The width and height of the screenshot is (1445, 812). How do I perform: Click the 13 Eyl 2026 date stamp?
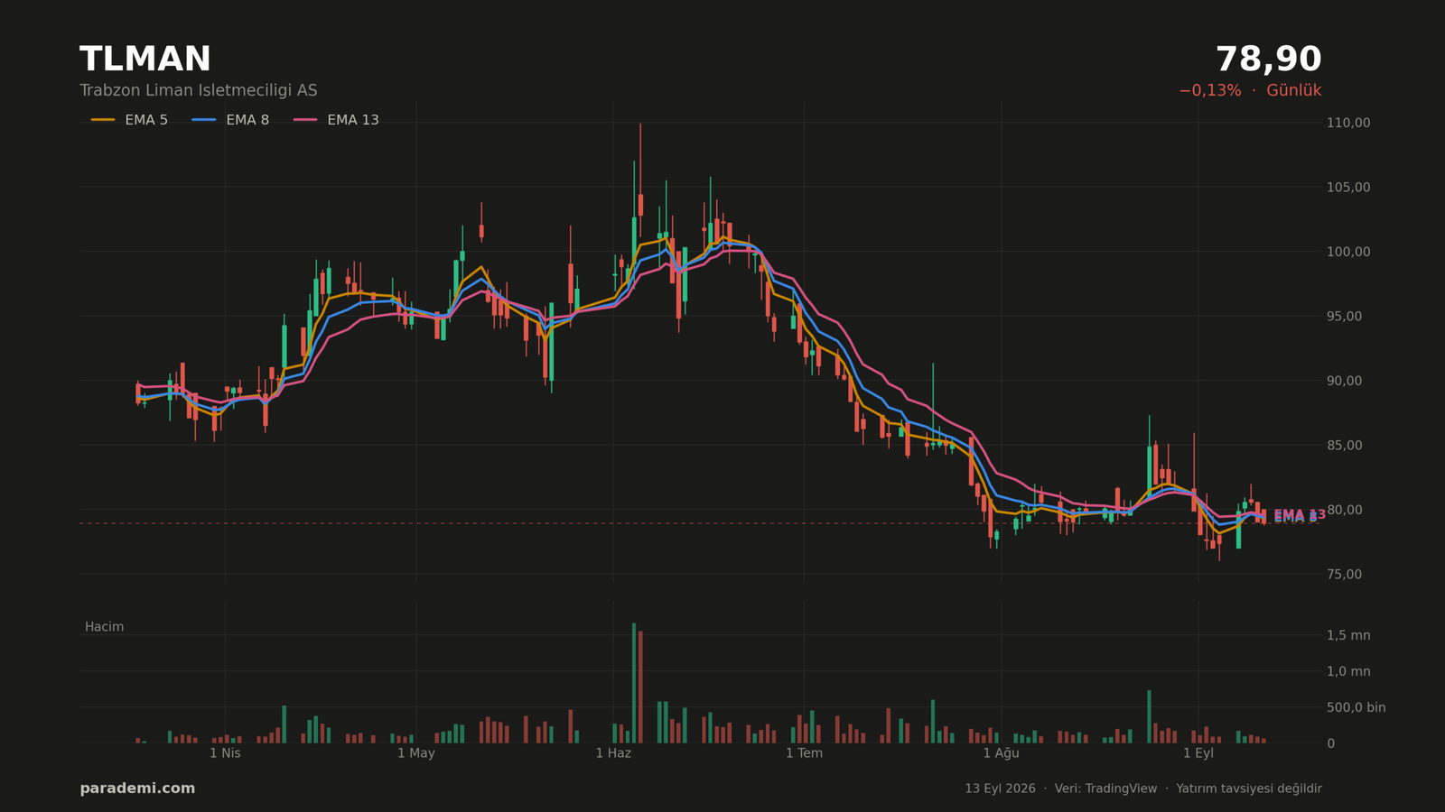click(x=1000, y=789)
